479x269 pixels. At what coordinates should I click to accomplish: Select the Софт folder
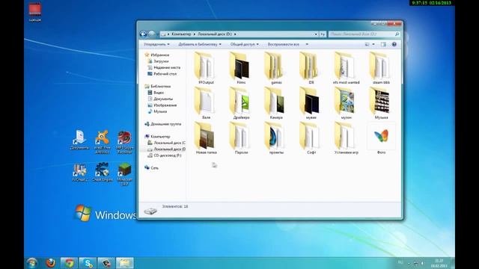pos(311,137)
